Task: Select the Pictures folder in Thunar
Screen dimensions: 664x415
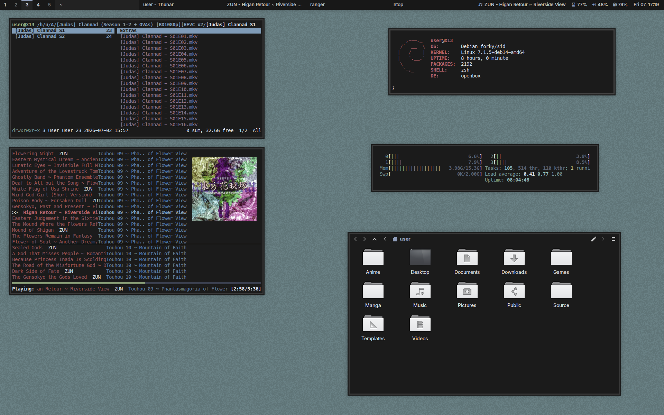Action: click(467, 295)
